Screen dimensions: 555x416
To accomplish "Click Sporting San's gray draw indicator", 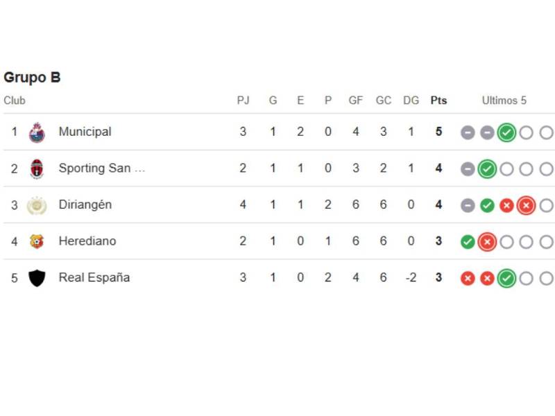I will coord(467,168).
